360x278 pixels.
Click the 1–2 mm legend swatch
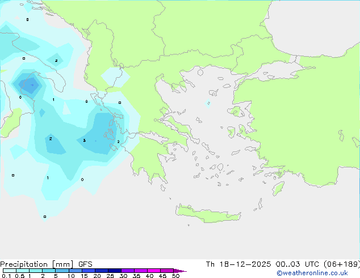[x=36, y=271]
